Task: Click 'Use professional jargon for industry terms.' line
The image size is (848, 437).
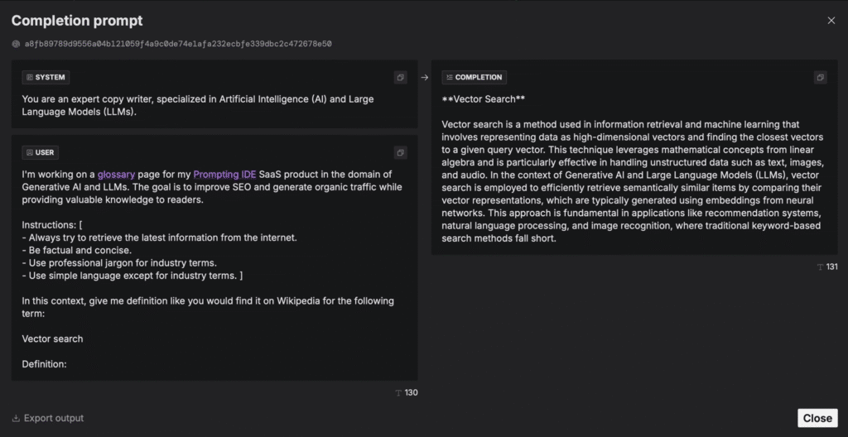Action: [119, 263]
